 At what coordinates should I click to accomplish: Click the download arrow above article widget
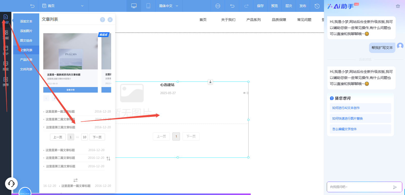[210, 82]
